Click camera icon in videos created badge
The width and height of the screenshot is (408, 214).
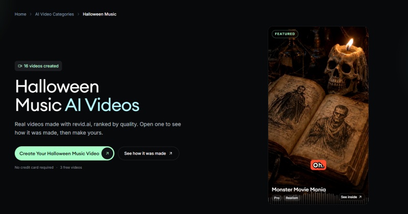click(x=20, y=66)
